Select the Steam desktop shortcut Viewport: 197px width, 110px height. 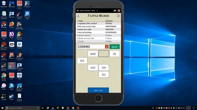tap(12, 97)
